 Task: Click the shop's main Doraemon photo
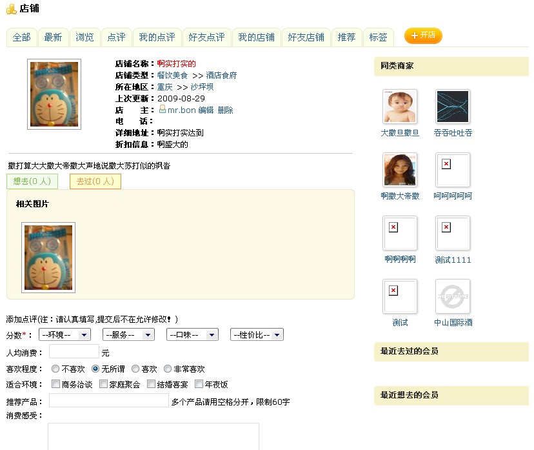point(54,94)
